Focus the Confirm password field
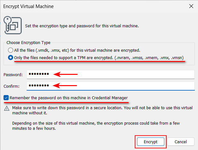Screen dimensions: 198x150 [111, 86]
